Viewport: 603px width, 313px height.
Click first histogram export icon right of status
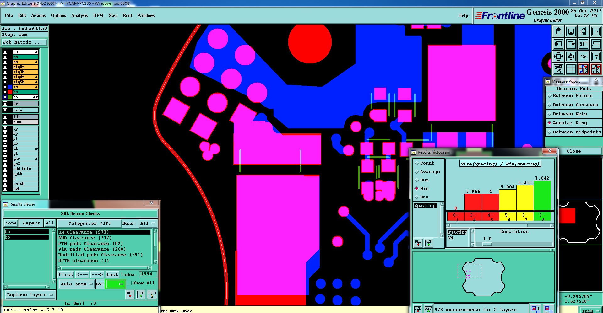point(535,309)
